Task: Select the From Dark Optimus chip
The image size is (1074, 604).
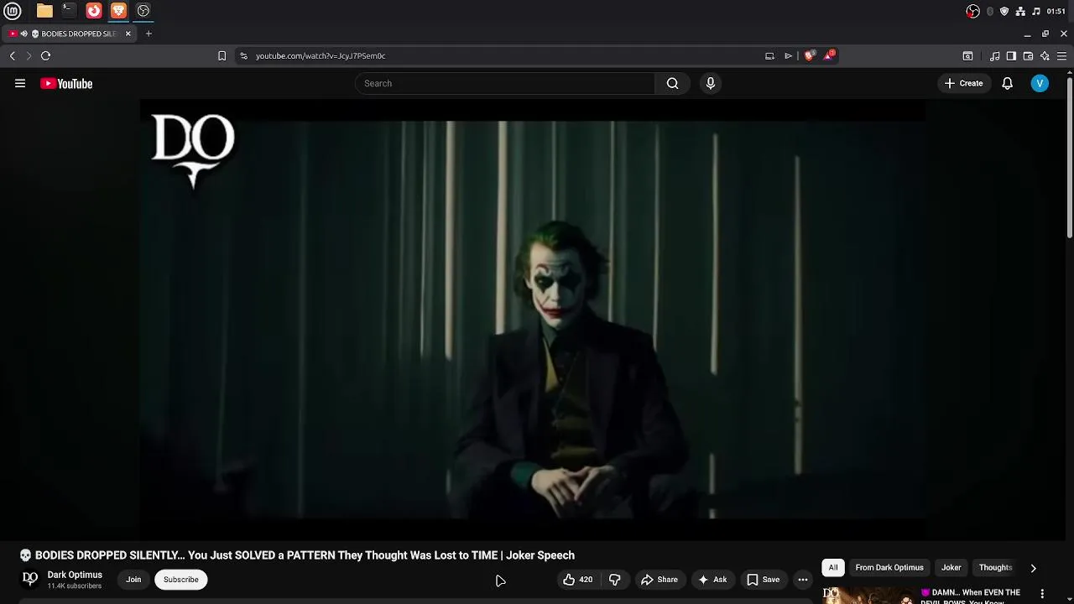Action: [x=889, y=568]
